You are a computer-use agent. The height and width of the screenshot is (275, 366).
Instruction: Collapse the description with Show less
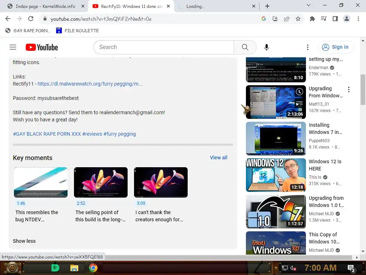coord(24,241)
